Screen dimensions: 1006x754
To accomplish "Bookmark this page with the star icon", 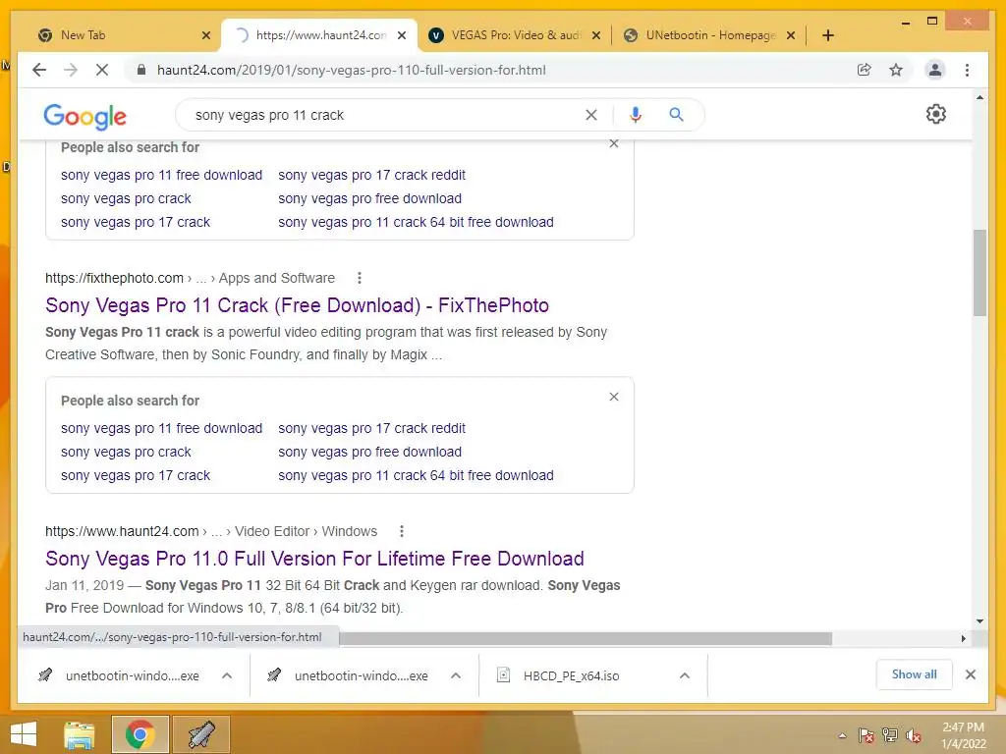I will click(x=896, y=70).
